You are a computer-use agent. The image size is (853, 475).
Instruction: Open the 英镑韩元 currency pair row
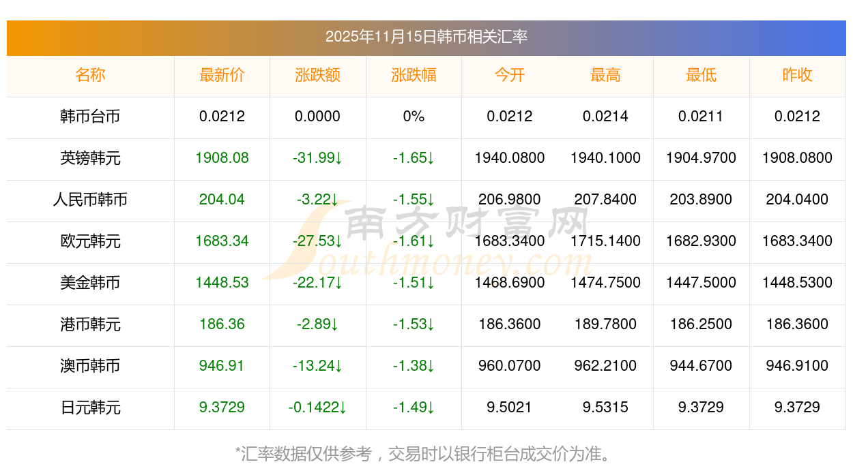[90, 158]
